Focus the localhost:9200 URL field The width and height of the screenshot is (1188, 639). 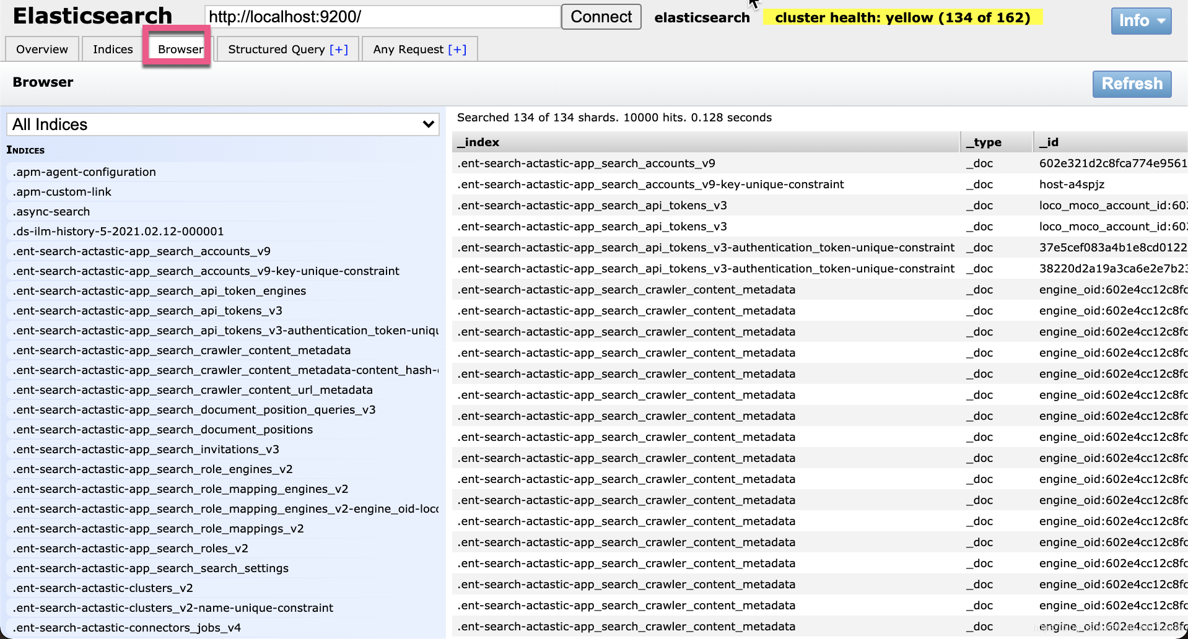(382, 17)
